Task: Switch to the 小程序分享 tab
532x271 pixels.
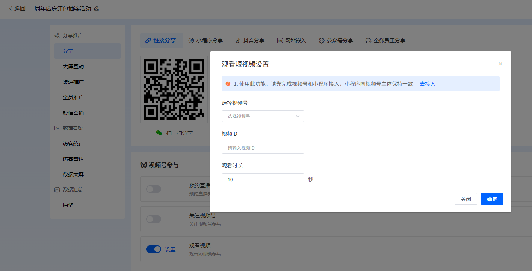Action: (x=206, y=41)
